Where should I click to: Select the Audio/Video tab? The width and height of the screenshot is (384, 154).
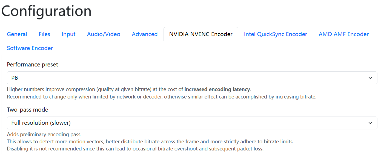[x=104, y=34]
